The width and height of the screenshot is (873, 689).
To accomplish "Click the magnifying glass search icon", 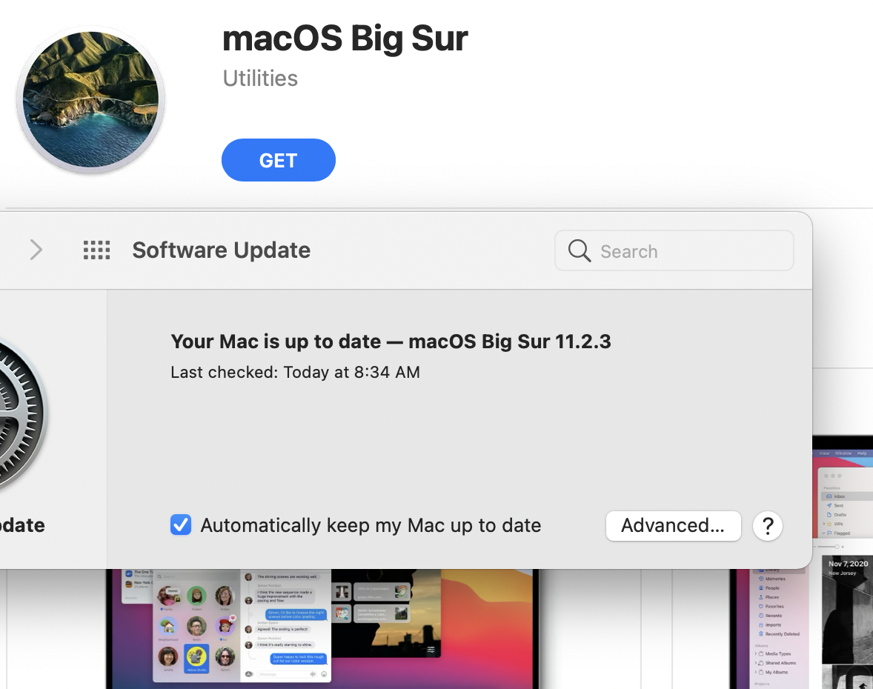I will 579,251.
